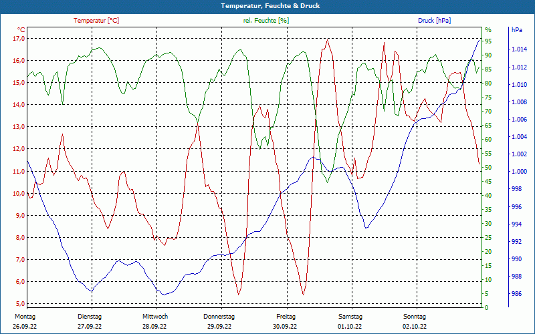
Task: Click the 75 humidity axis value
Action: [x=488, y=98]
